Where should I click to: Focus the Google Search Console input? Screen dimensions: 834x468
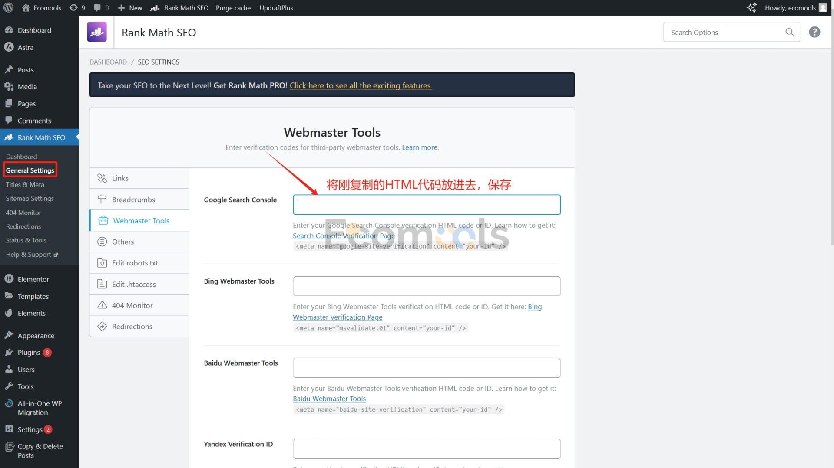pos(427,205)
